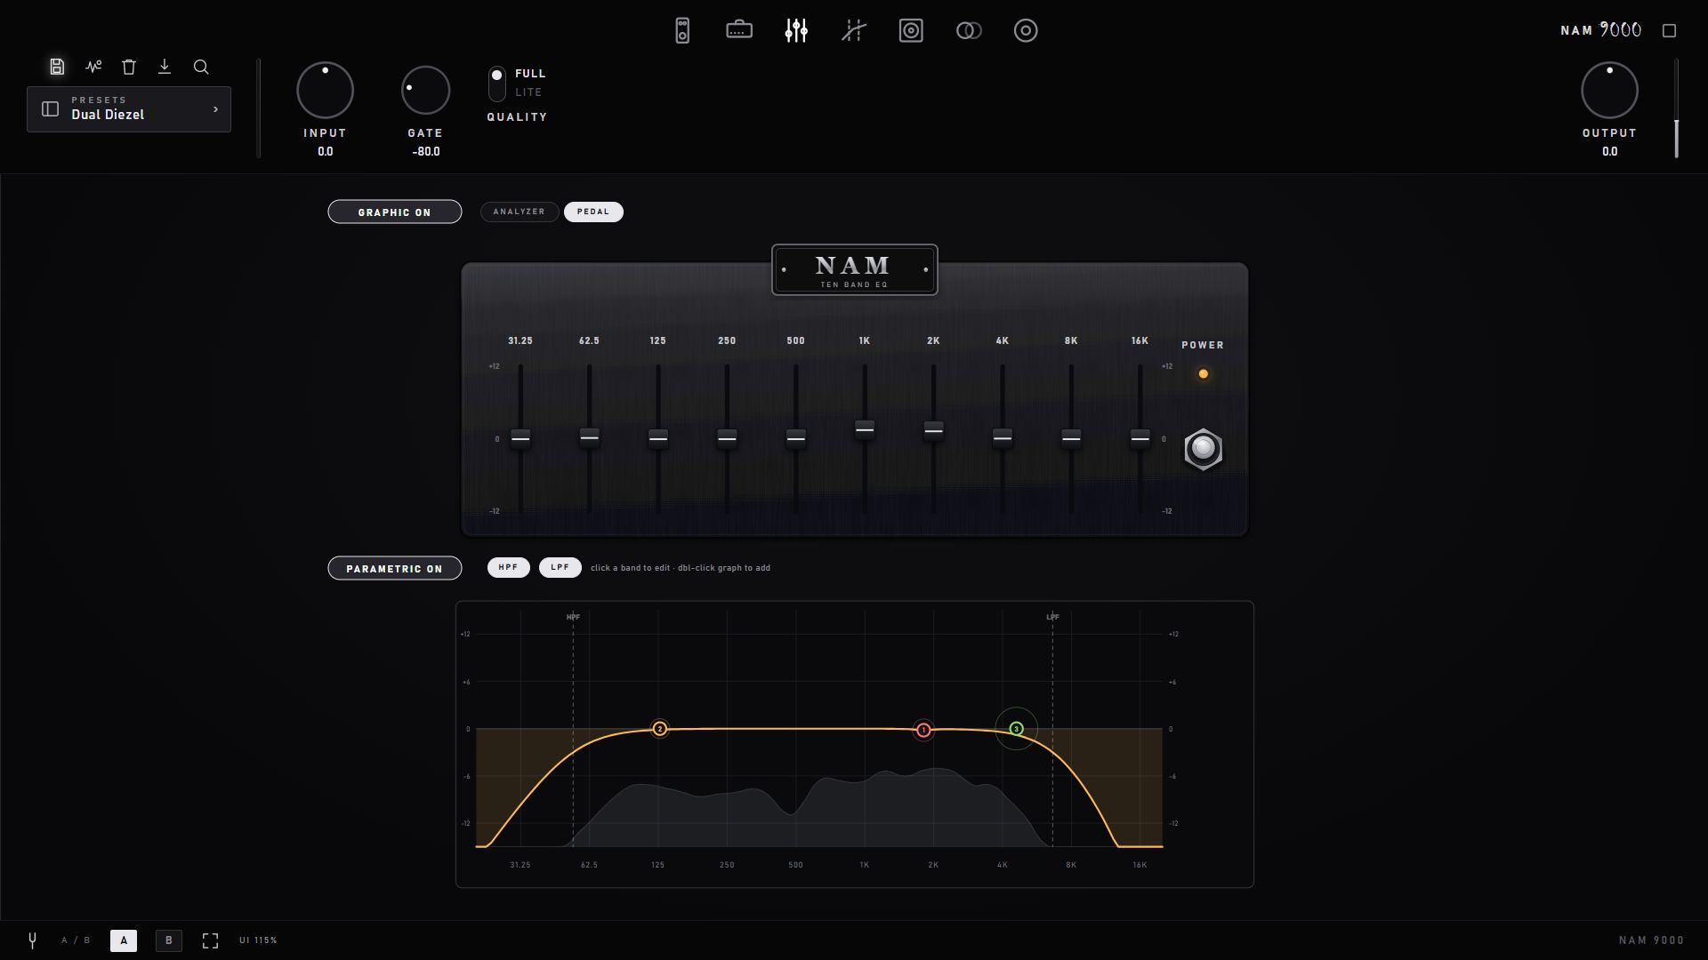Switch to PEDAL view

pyautogui.click(x=593, y=212)
